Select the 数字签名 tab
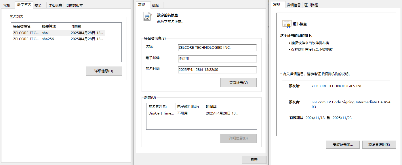Viewport: 402px width, 165px height. coord(24,5)
